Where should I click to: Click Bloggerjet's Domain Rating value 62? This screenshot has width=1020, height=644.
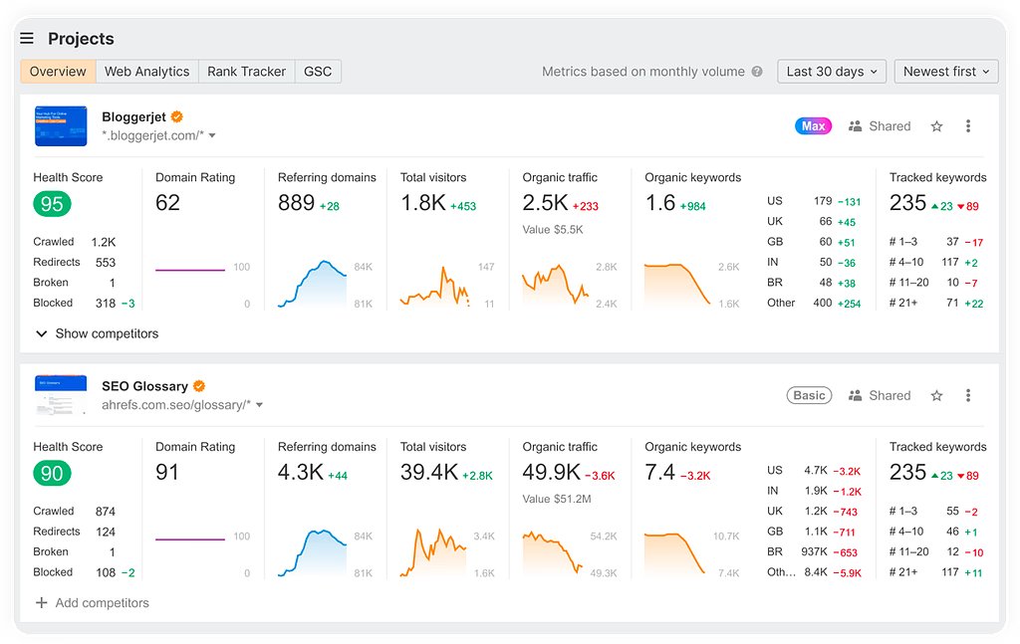tap(167, 203)
